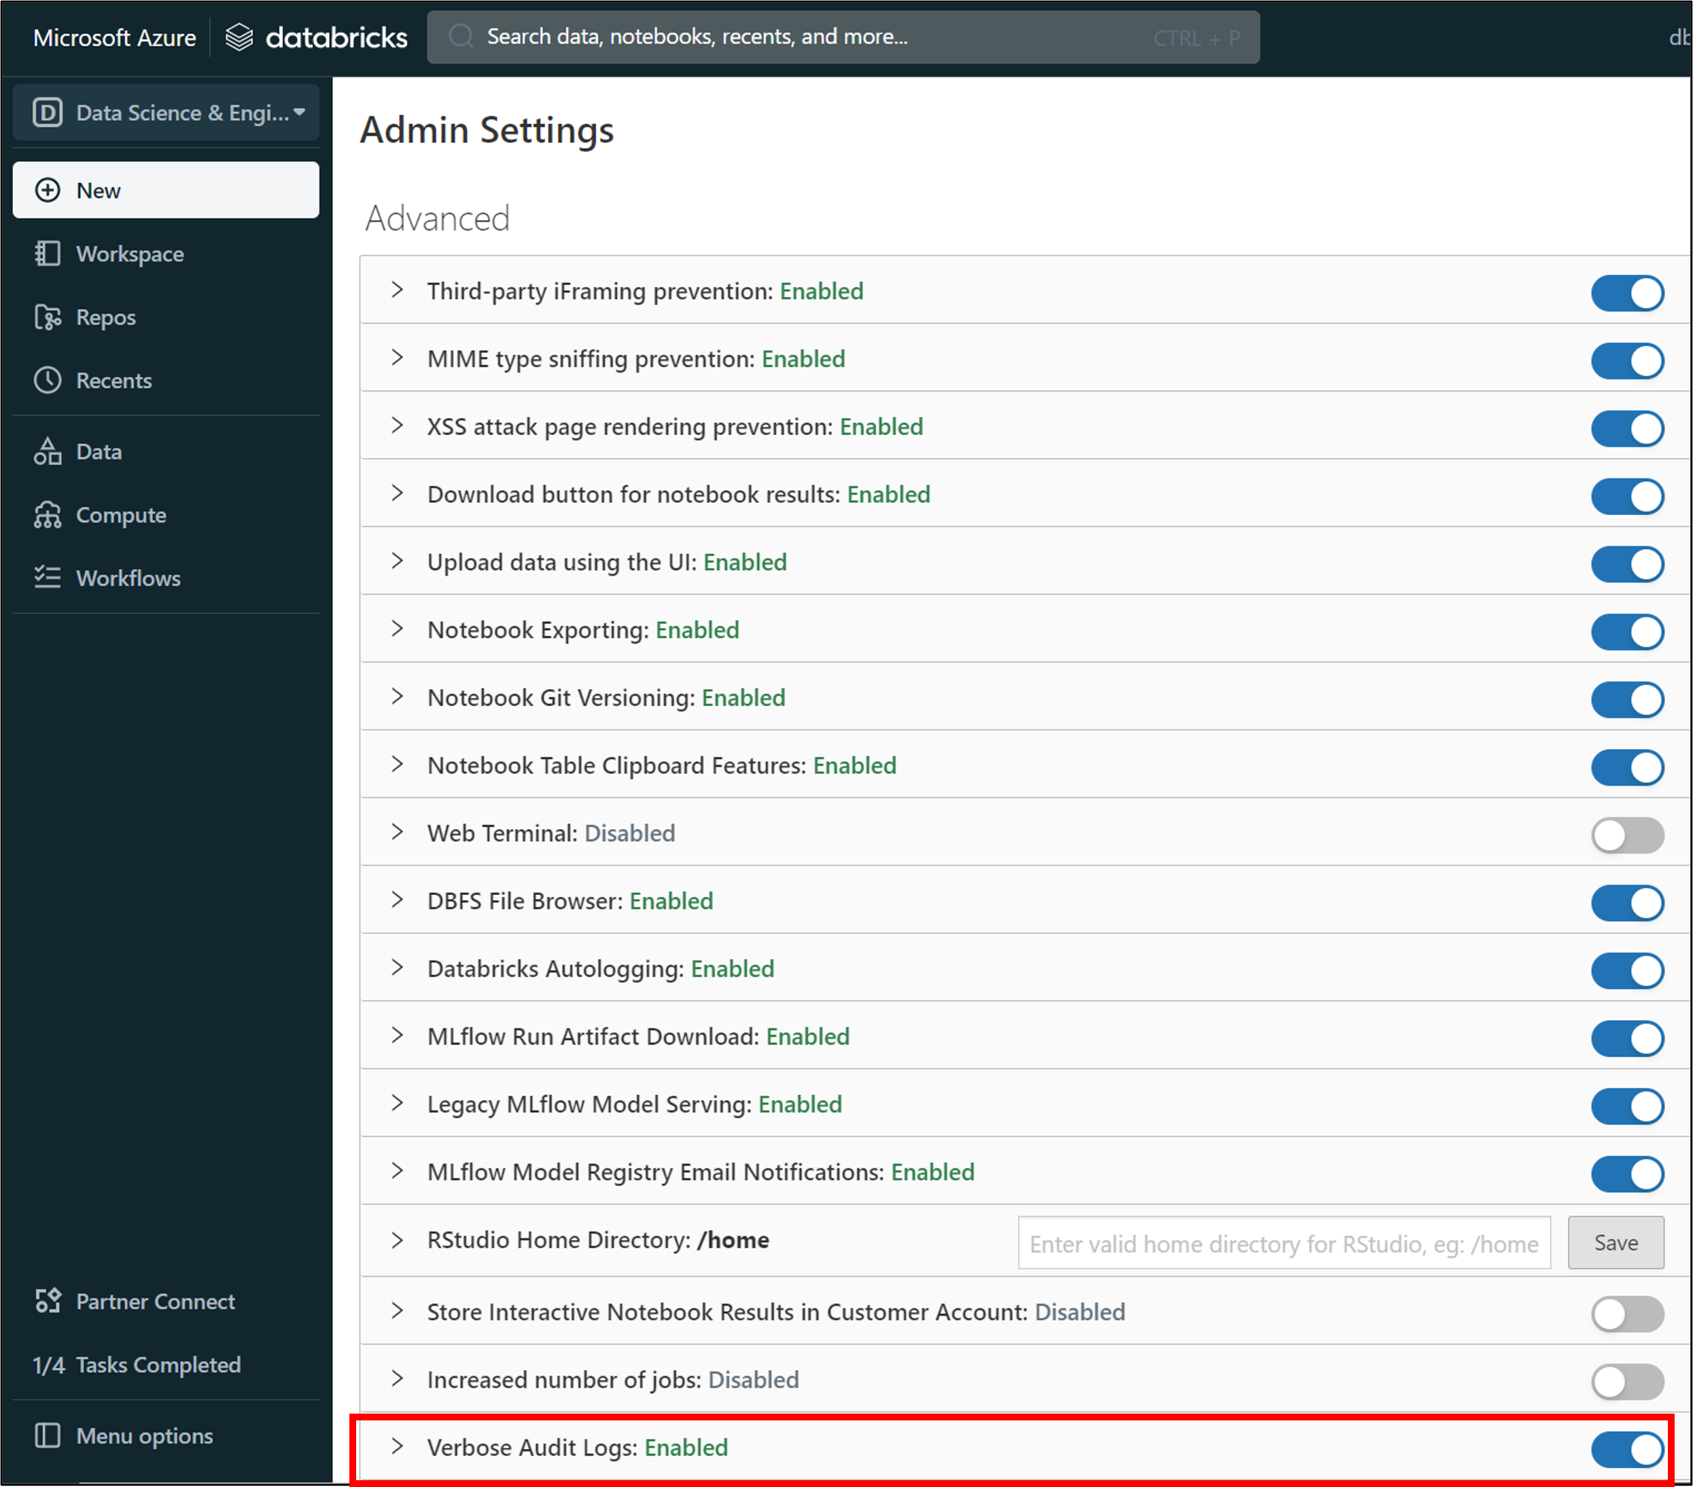The height and width of the screenshot is (1487, 1693).
Task: Click the Compute cluster icon
Action: pyautogui.click(x=47, y=514)
